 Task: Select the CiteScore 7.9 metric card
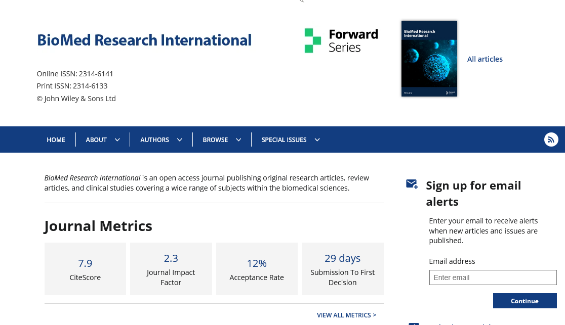(85, 269)
